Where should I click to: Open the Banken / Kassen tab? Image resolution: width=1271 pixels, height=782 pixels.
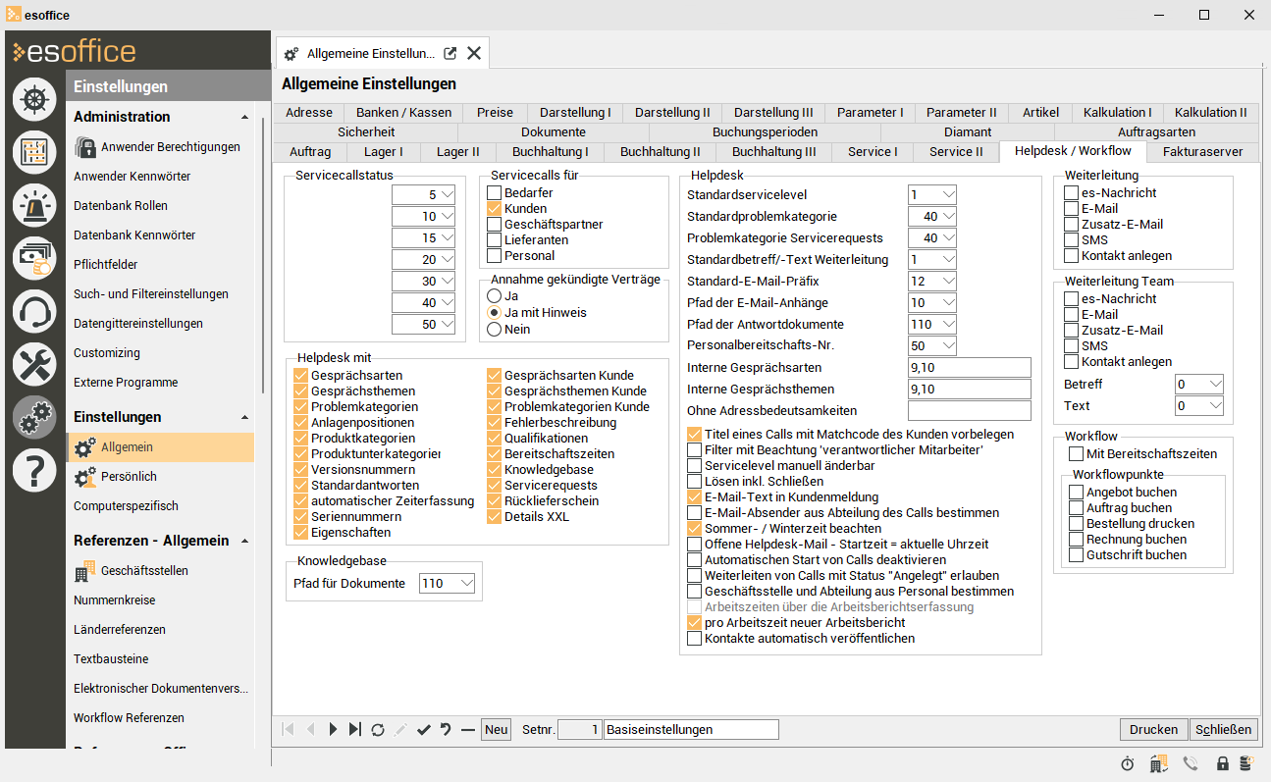404,113
